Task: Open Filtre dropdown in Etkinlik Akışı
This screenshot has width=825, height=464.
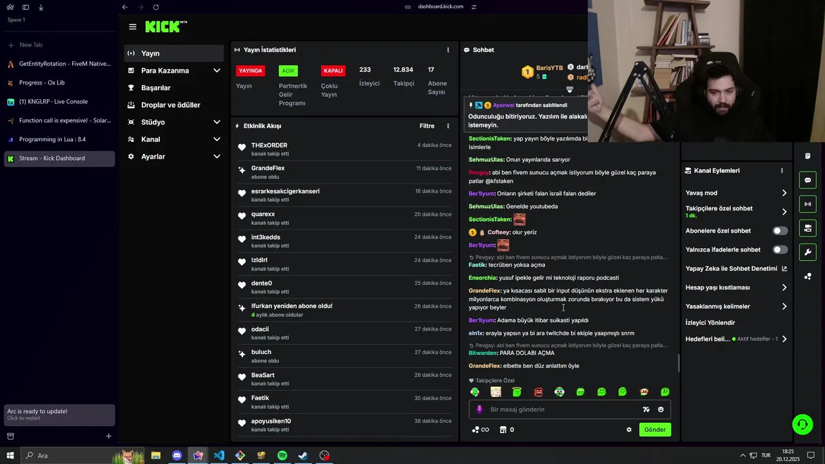Action: 427,126
